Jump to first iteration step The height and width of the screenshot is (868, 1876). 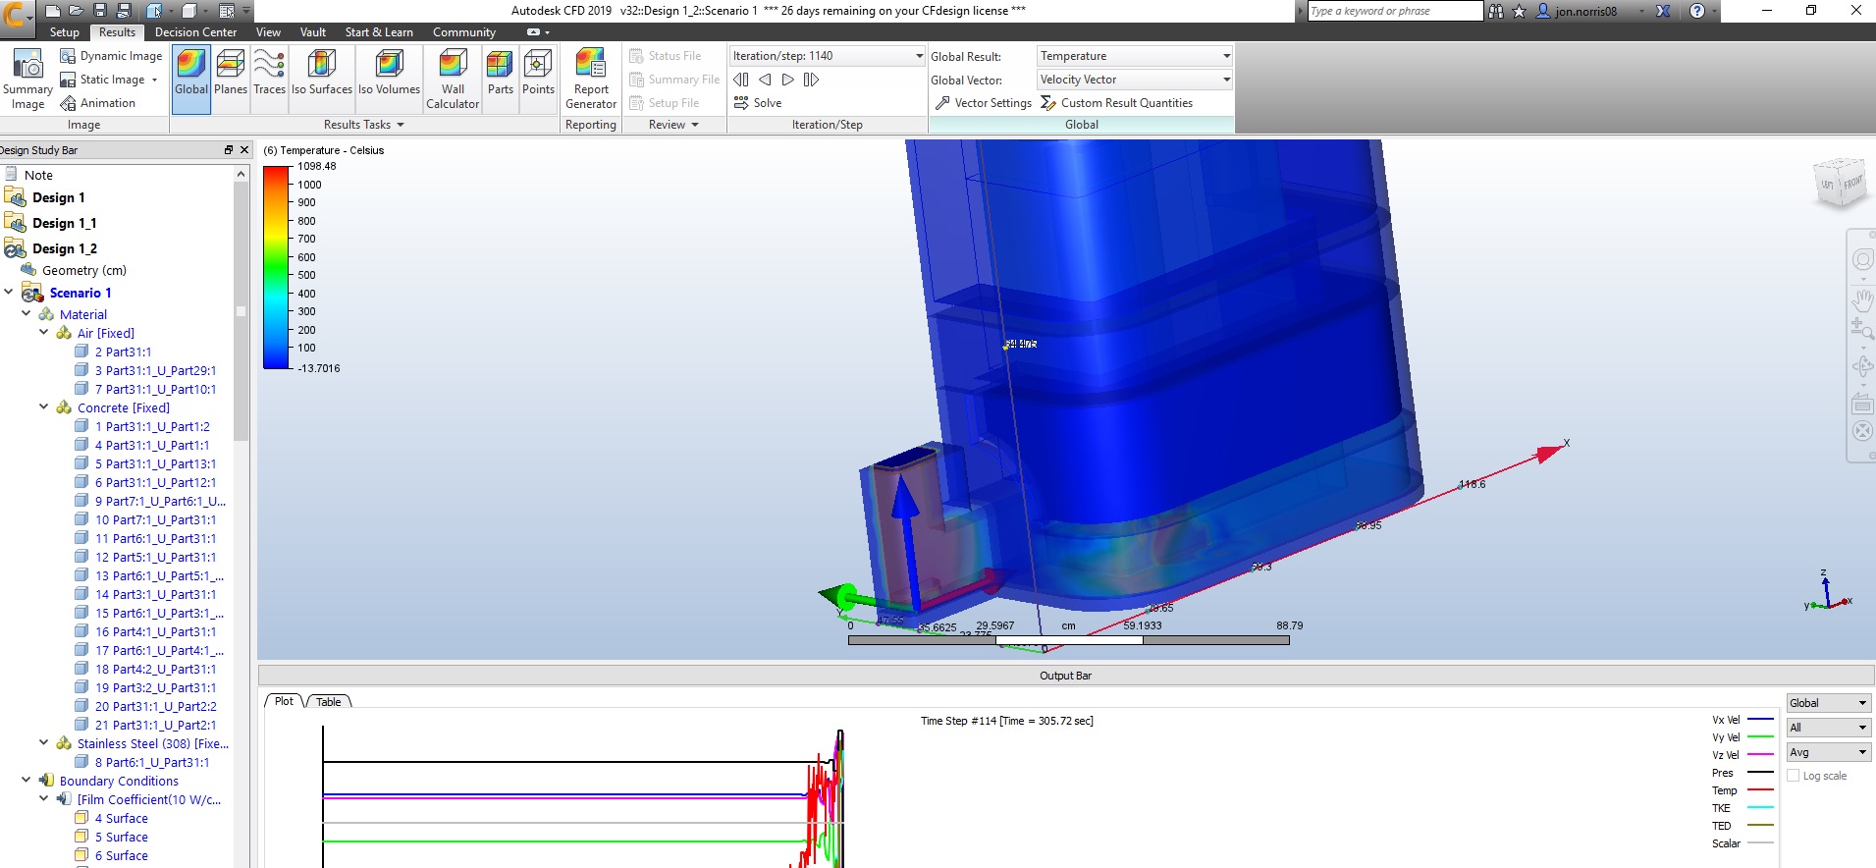pyautogui.click(x=741, y=80)
